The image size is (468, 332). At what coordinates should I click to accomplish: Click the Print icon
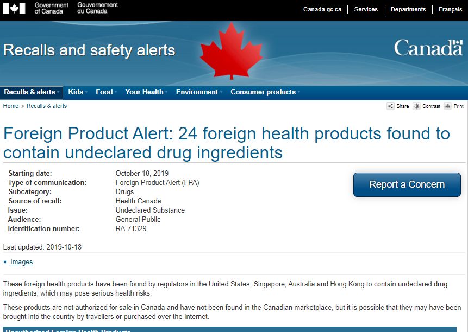tap(447, 106)
